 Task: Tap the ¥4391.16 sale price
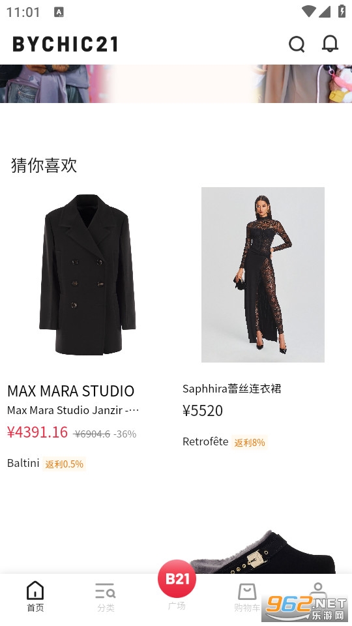[x=38, y=432]
